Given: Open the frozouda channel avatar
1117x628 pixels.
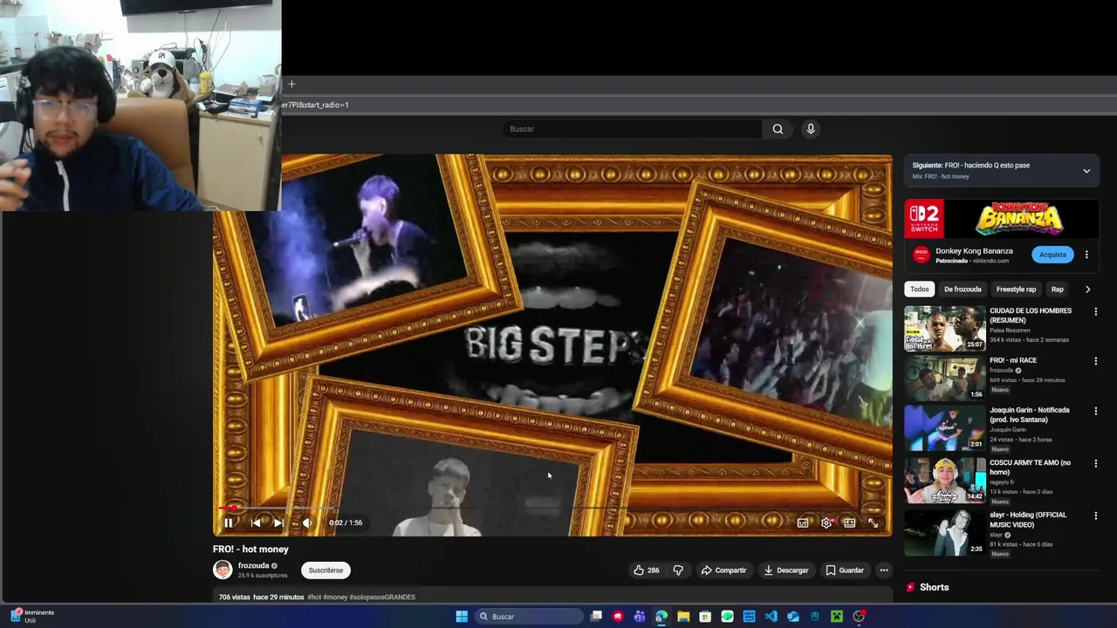Looking at the screenshot, I should pyautogui.click(x=223, y=570).
